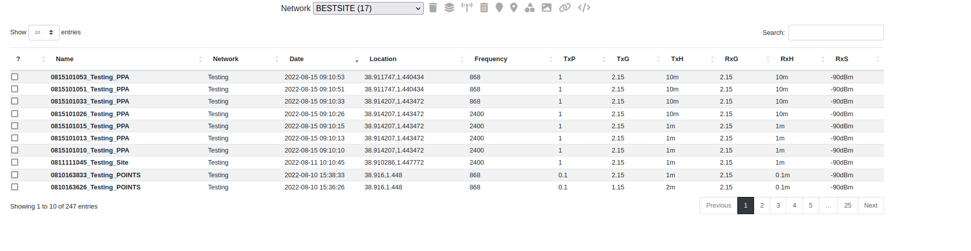Click the Search input field
Screen dimensions: 971x251
[x=835, y=32]
